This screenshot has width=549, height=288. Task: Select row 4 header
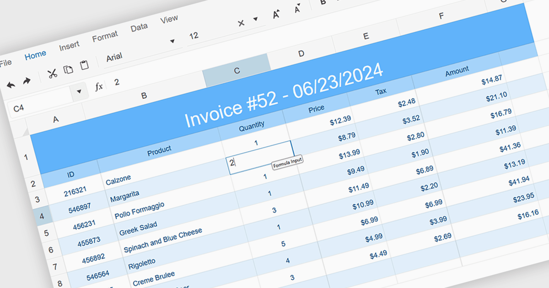point(42,216)
